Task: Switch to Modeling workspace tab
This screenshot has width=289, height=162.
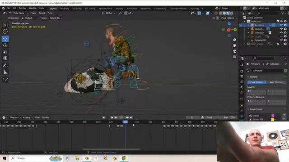Action: (x=65, y=9)
